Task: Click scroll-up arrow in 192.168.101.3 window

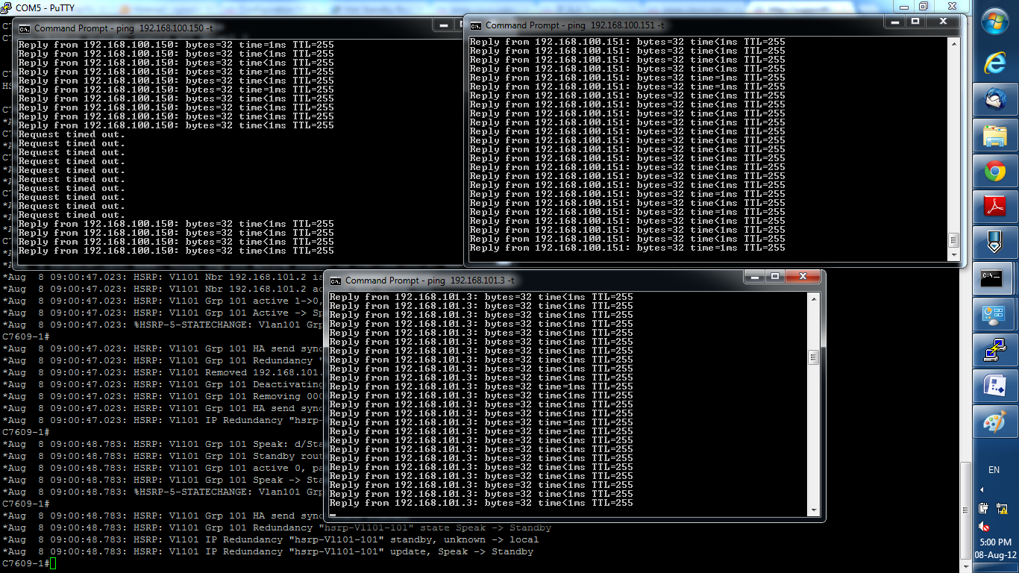Action: [813, 298]
